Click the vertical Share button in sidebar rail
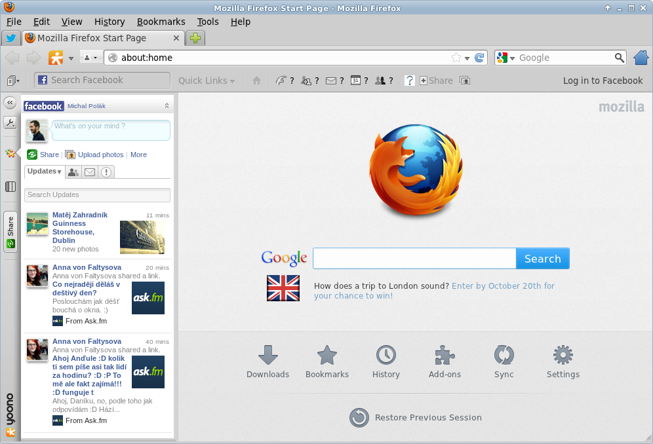Image resolution: width=653 pixels, height=444 pixels. (x=10, y=232)
